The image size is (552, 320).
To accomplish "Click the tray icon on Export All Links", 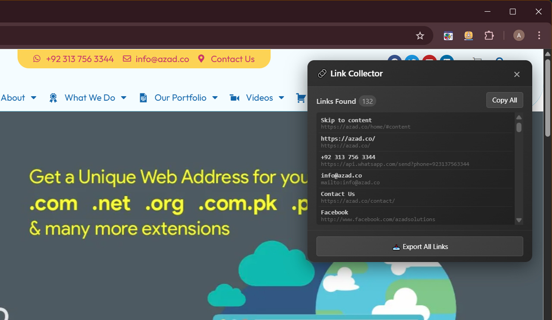I will pos(396,247).
